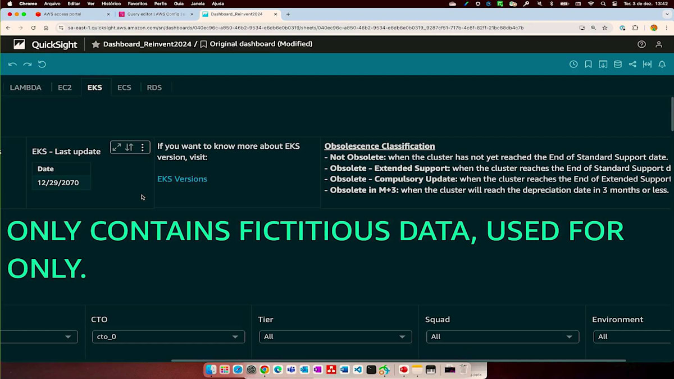The image size is (674, 379).
Task: Switch to the ECS sheet tab
Action: (x=124, y=88)
